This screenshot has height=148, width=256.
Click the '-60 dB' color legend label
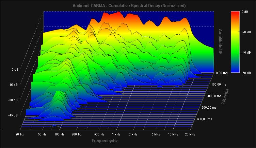click(246, 73)
